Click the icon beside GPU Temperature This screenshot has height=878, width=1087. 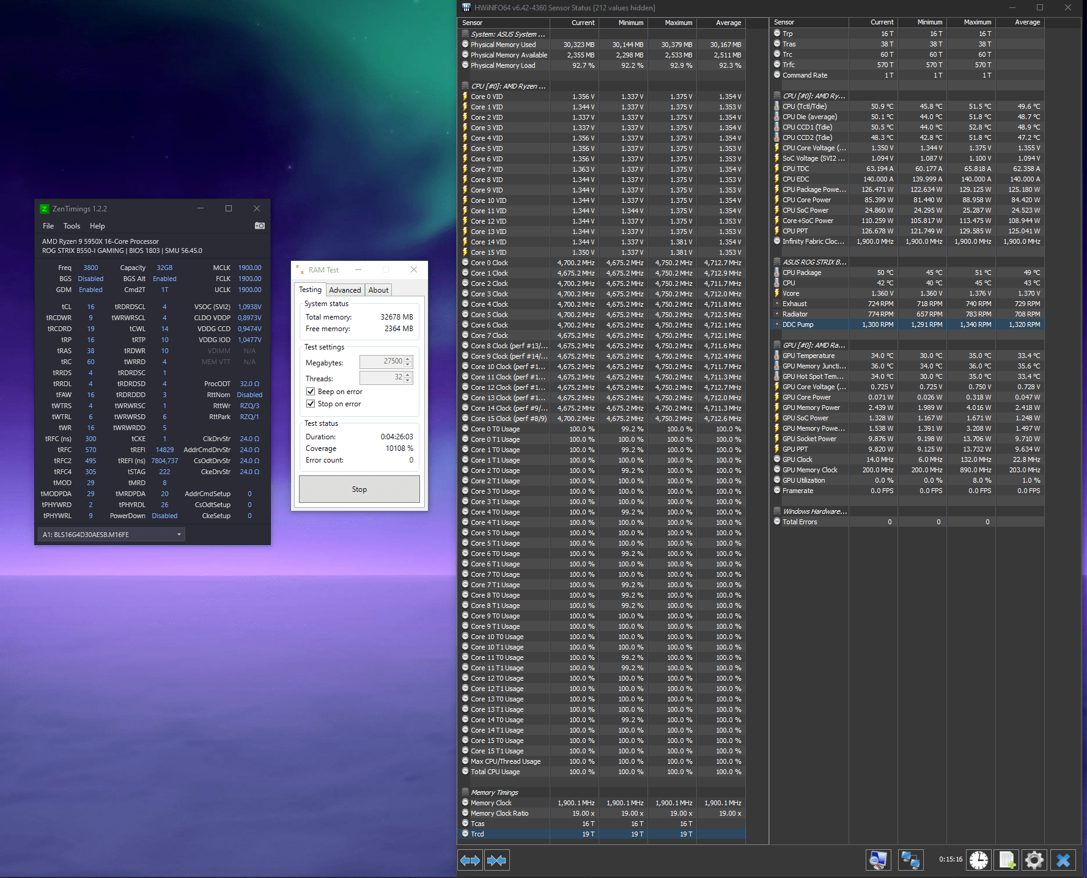(777, 356)
